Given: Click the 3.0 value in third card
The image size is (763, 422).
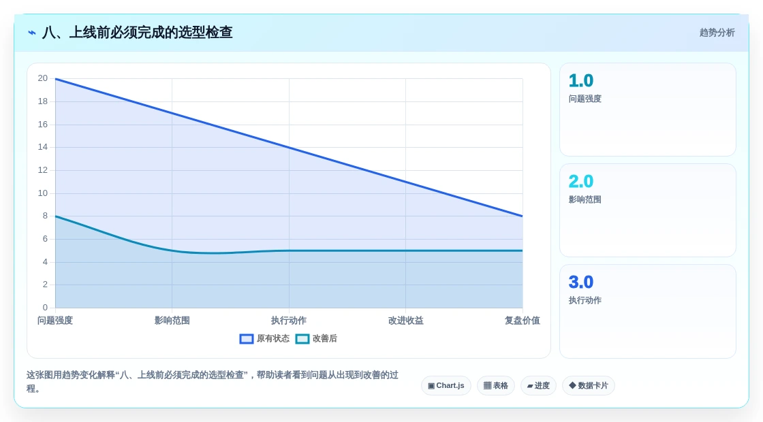Looking at the screenshot, I should pos(581,282).
